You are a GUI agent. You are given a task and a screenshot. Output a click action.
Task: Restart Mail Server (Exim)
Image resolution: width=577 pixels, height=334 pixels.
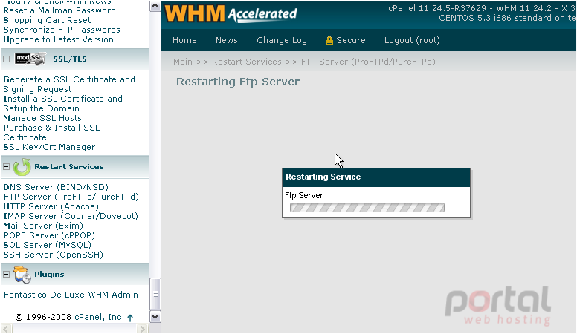click(x=42, y=226)
